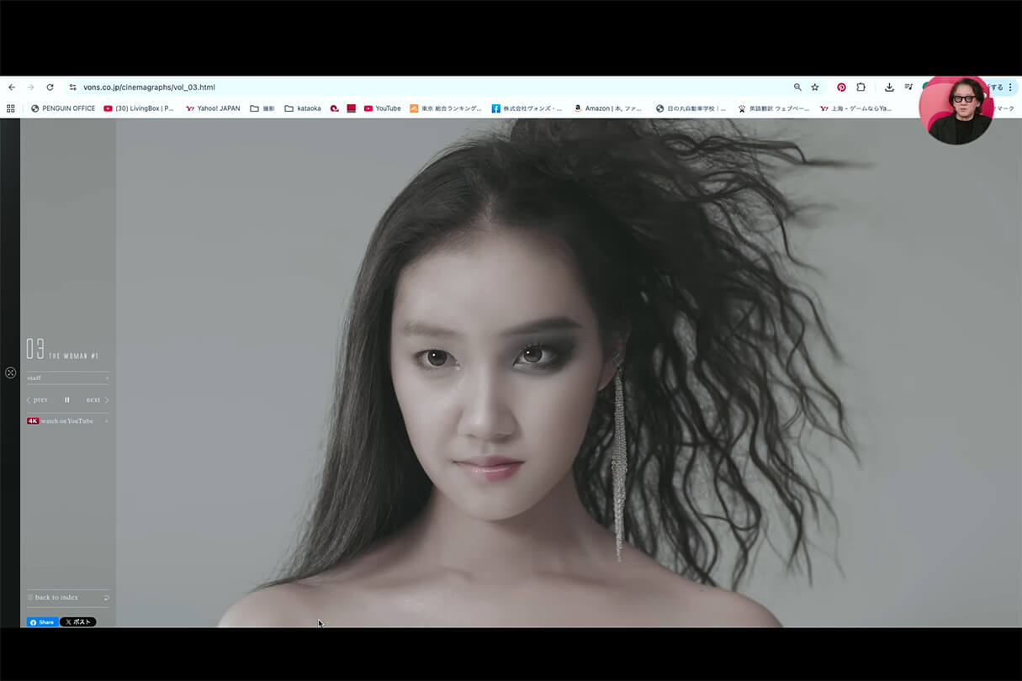Reload the page with the refresh icon

click(x=50, y=87)
